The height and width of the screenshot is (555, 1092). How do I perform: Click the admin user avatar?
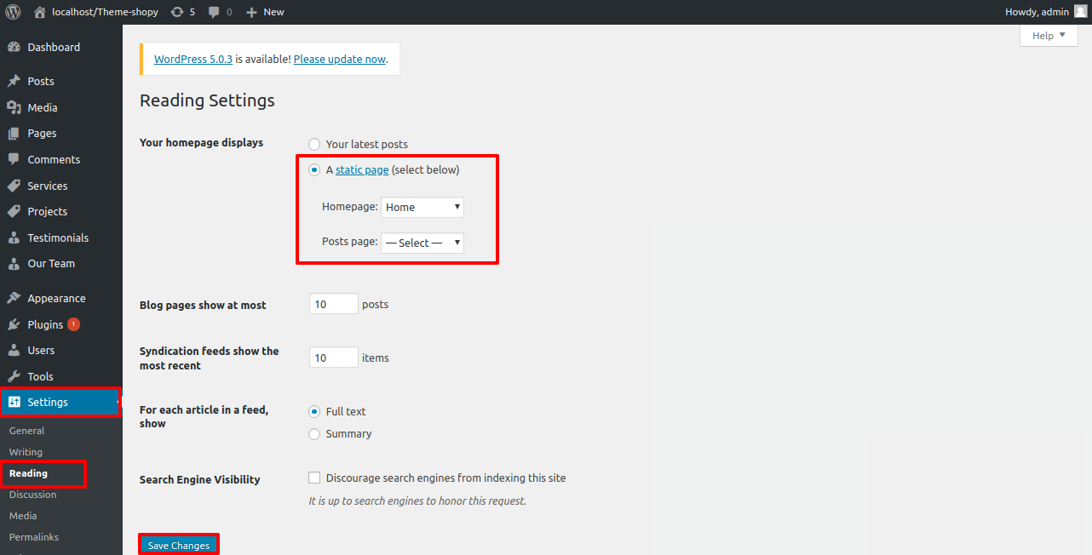[1080, 12]
